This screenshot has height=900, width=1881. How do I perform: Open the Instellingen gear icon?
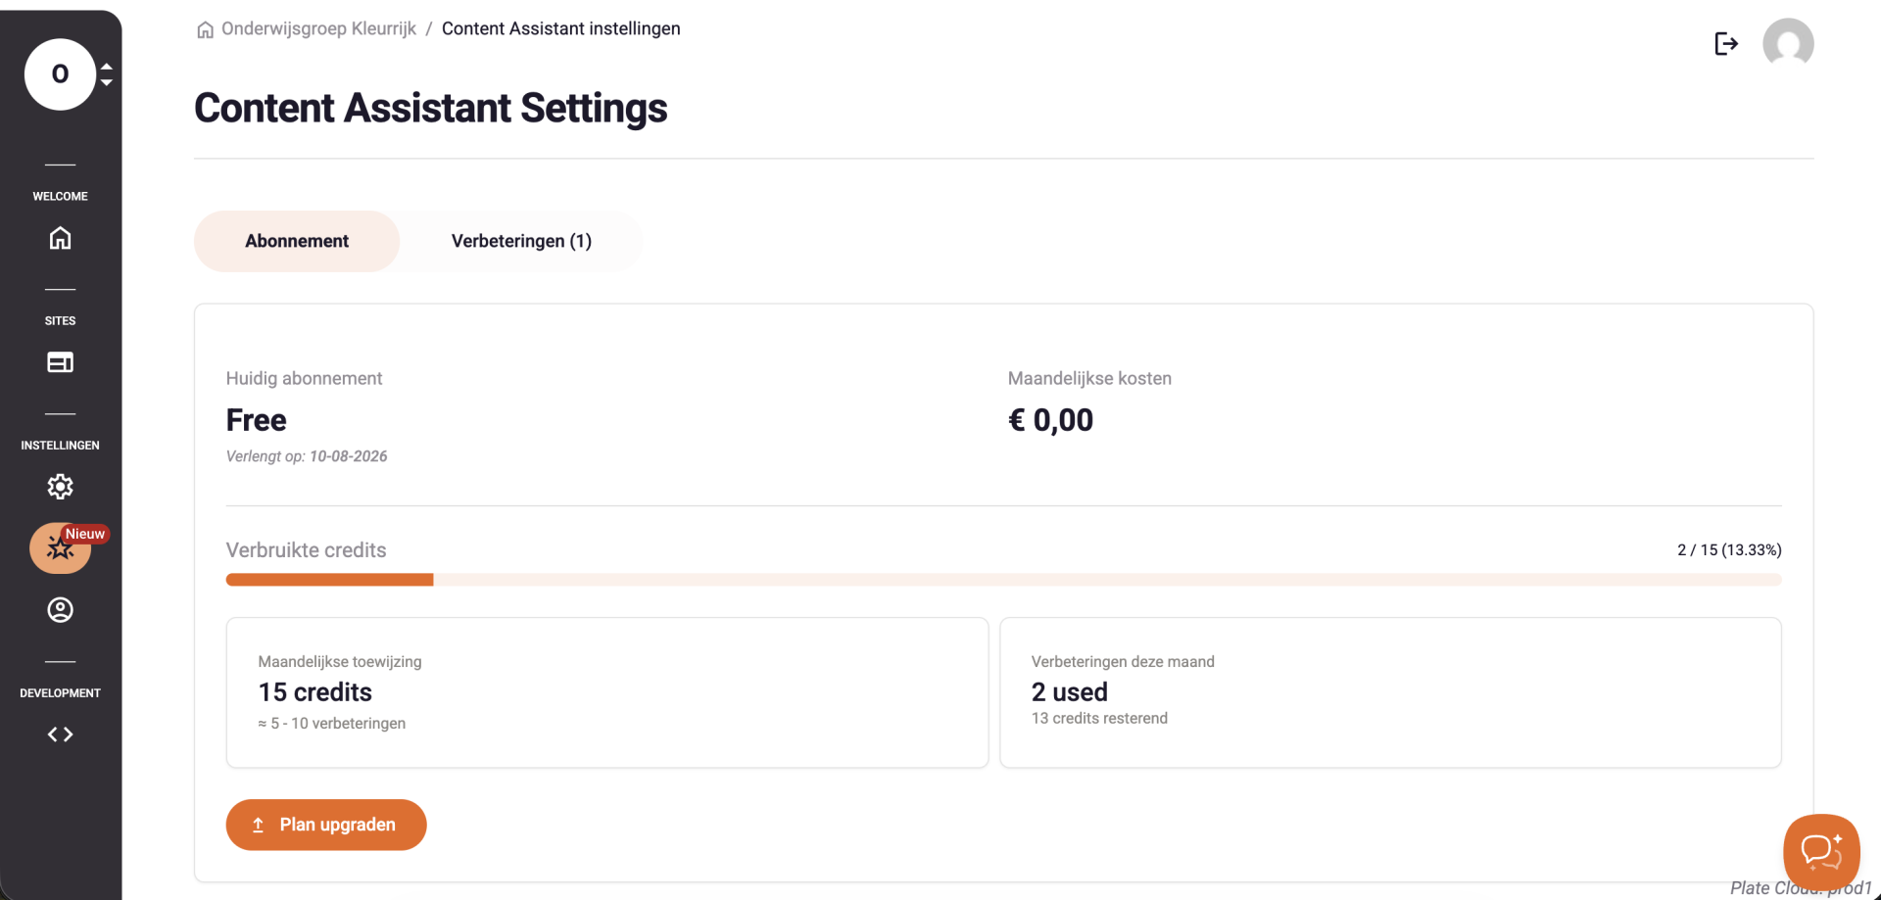(x=60, y=487)
